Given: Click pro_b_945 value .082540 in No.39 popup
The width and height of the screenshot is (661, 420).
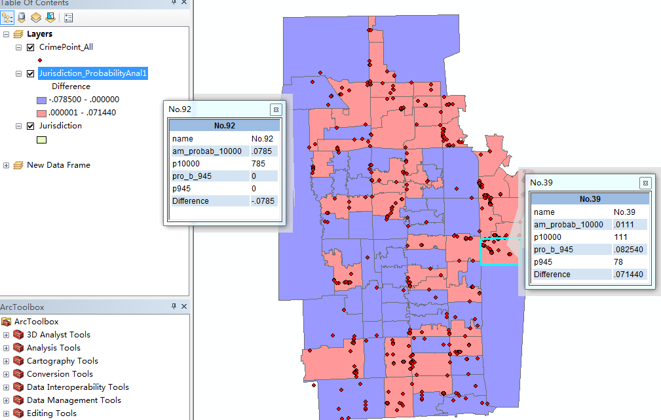Looking at the screenshot, I should 628,250.
